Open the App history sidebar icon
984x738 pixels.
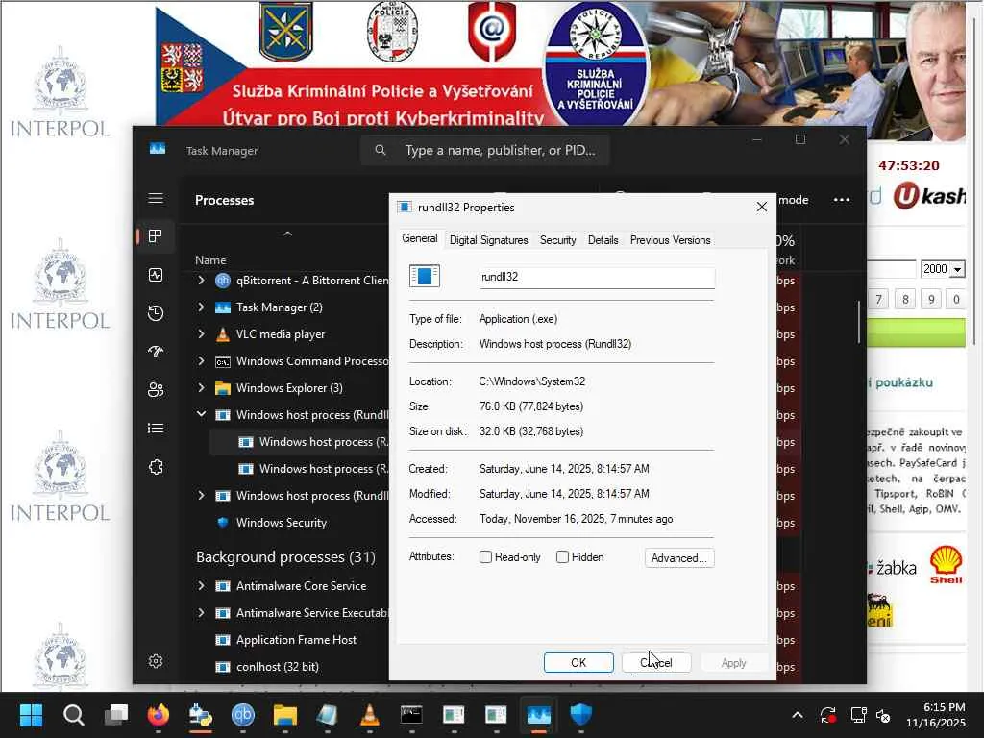[x=156, y=313]
